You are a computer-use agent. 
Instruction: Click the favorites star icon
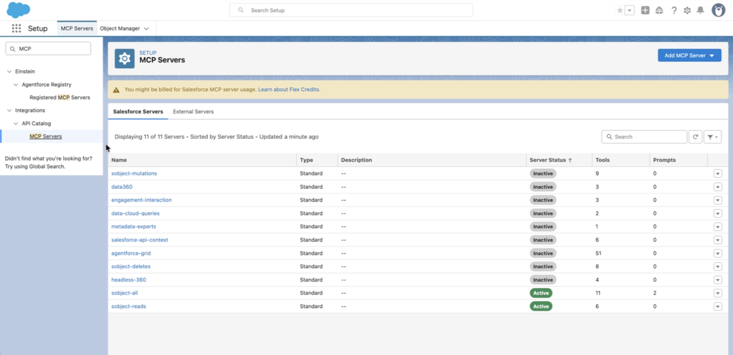coord(620,10)
